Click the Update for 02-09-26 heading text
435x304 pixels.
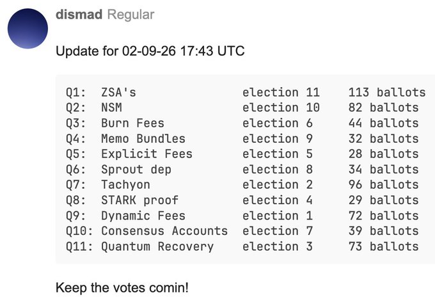coord(150,51)
